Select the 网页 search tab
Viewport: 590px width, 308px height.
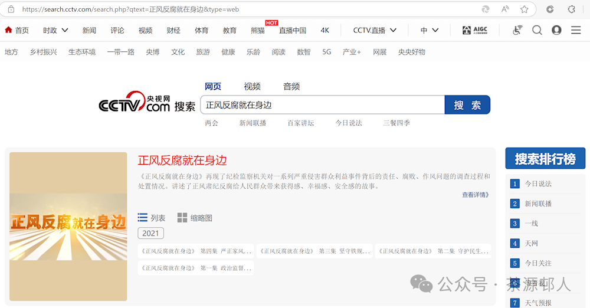click(x=213, y=86)
